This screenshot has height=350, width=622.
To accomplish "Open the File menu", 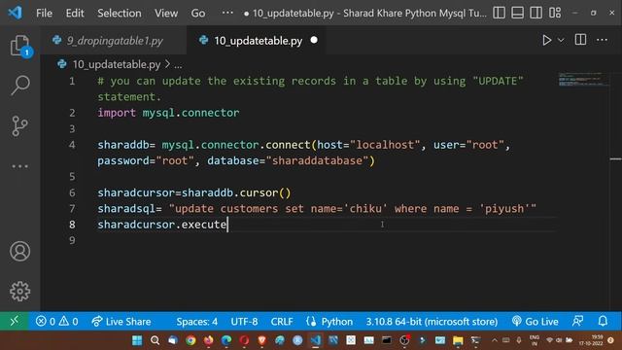I will (x=44, y=13).
